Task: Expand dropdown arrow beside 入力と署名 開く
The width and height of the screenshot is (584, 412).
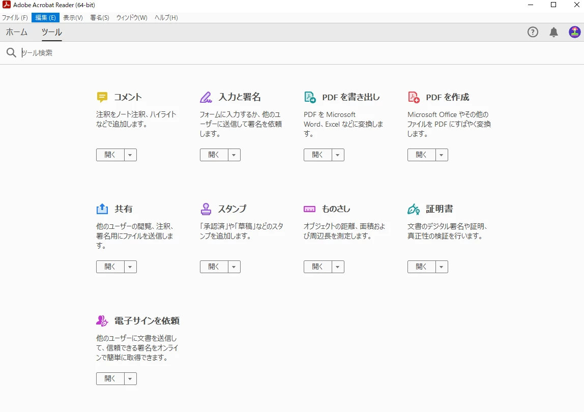Action: (x=235, y=155)
